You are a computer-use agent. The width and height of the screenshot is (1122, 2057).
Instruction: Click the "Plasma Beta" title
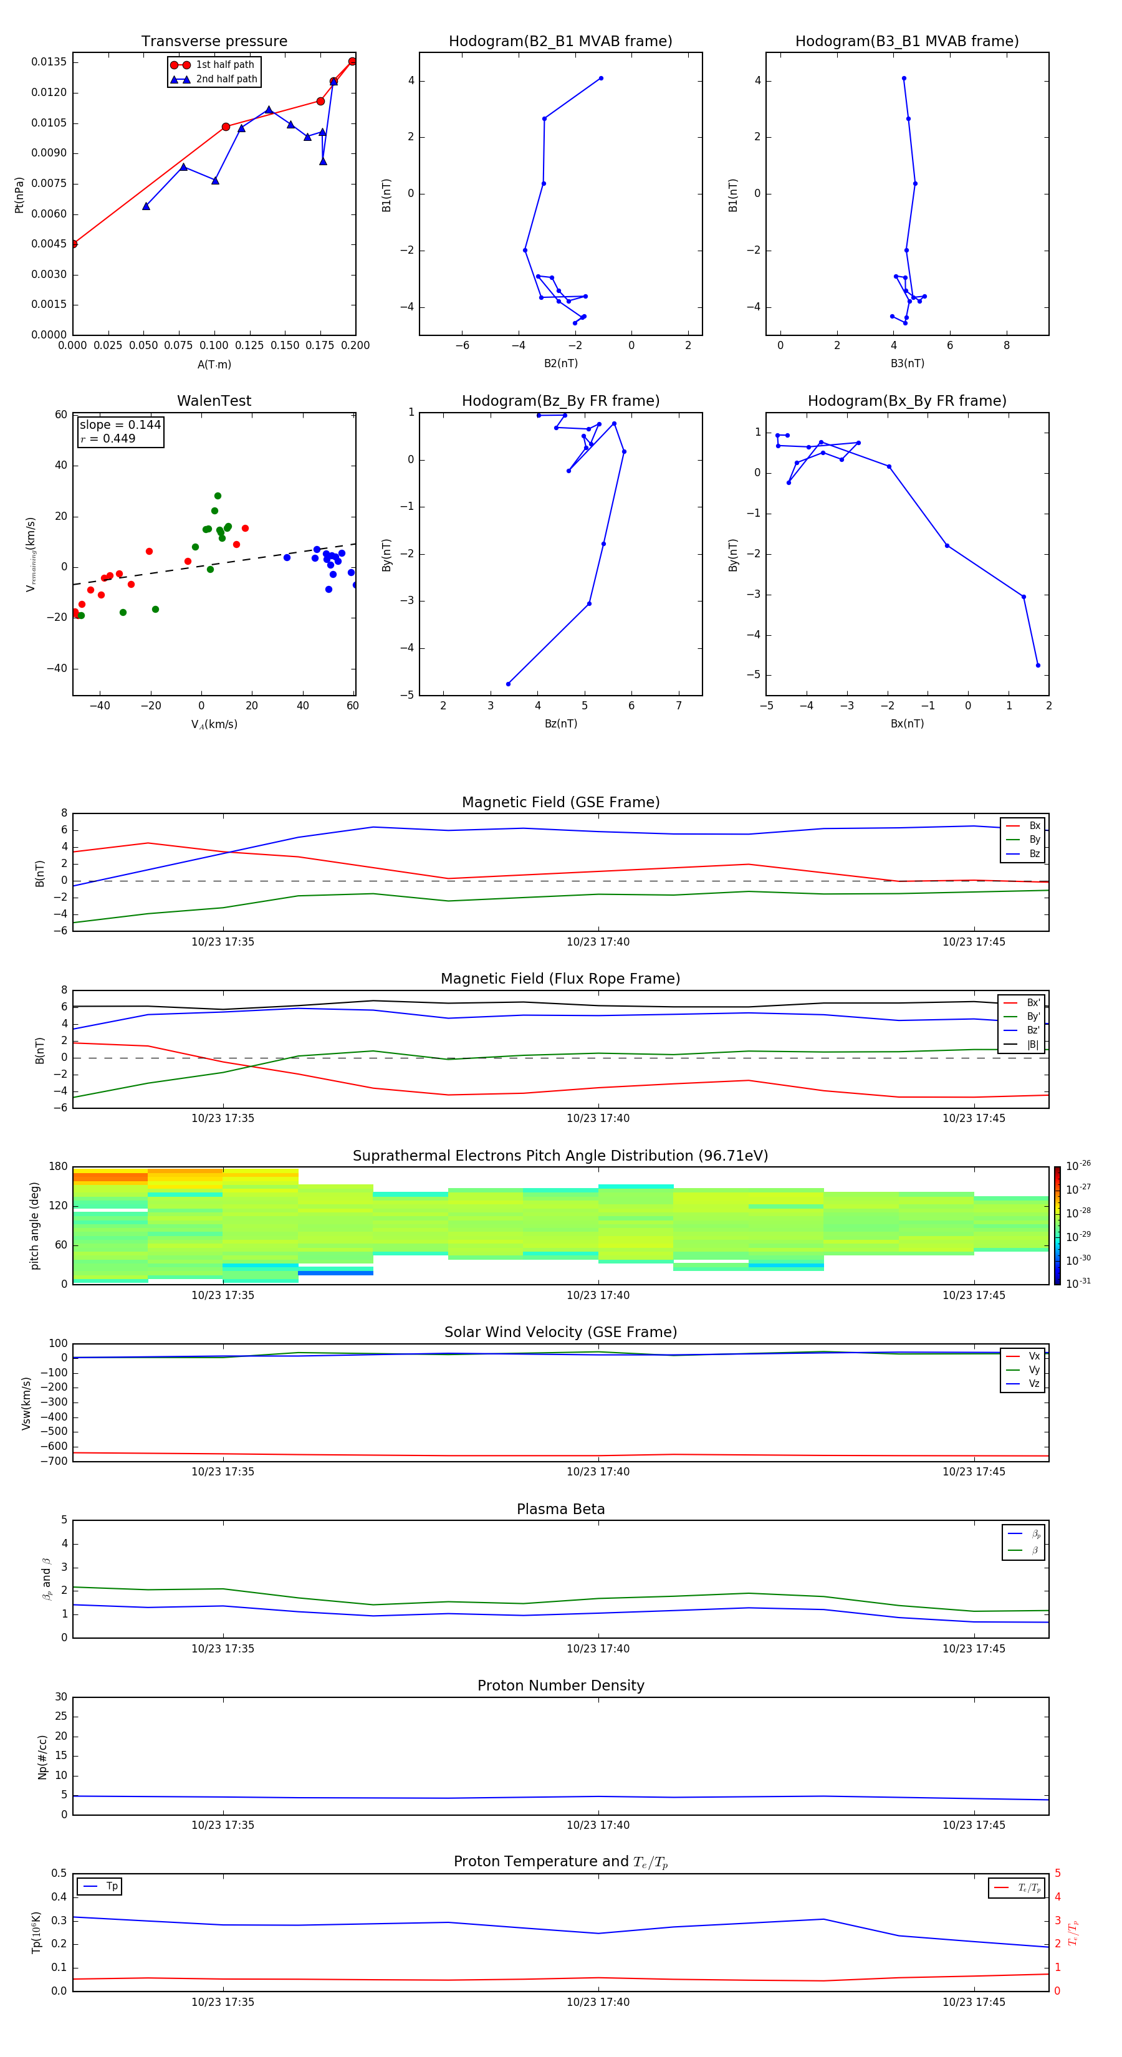pyautogui.click(x=560, y=1509)
